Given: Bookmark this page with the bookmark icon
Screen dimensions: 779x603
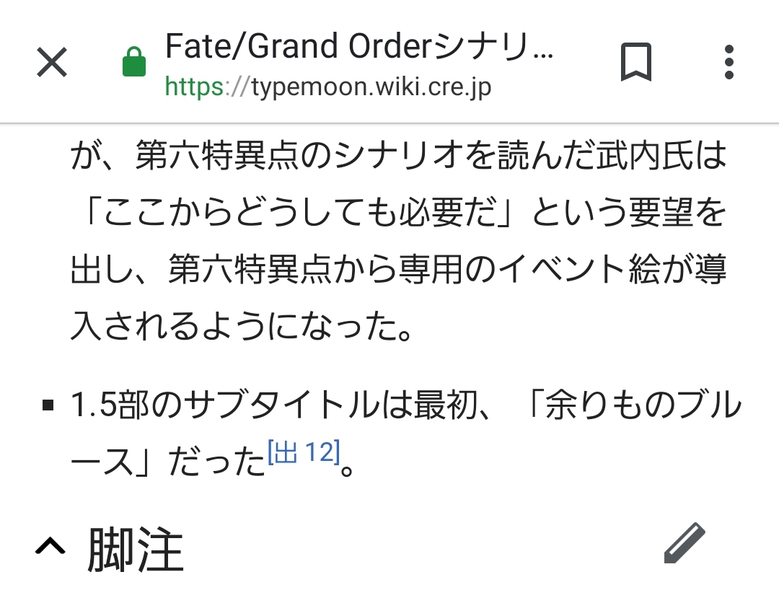Looking at the screenshot, I should coord(635,62).
